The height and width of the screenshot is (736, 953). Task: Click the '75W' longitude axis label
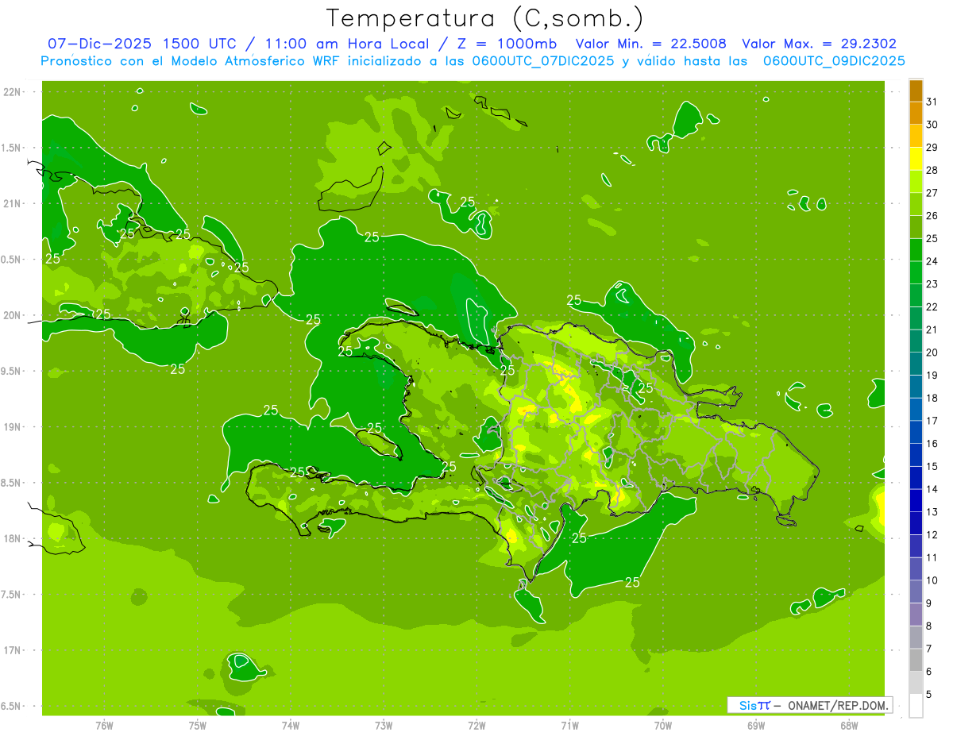tap(198, 725)
